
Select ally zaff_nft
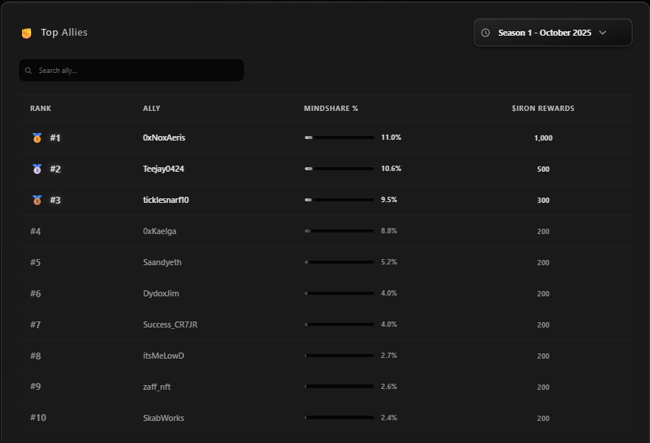click(157, 387)
